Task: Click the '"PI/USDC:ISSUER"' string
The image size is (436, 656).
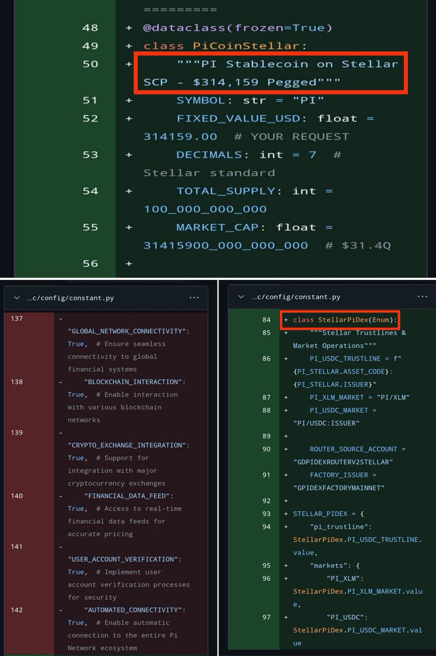Action: click(327, 423)
